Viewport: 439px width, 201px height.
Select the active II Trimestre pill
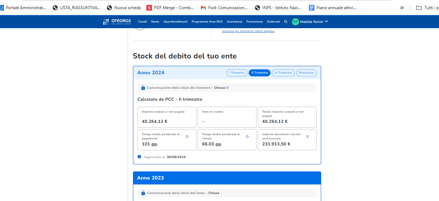[260, 73]
